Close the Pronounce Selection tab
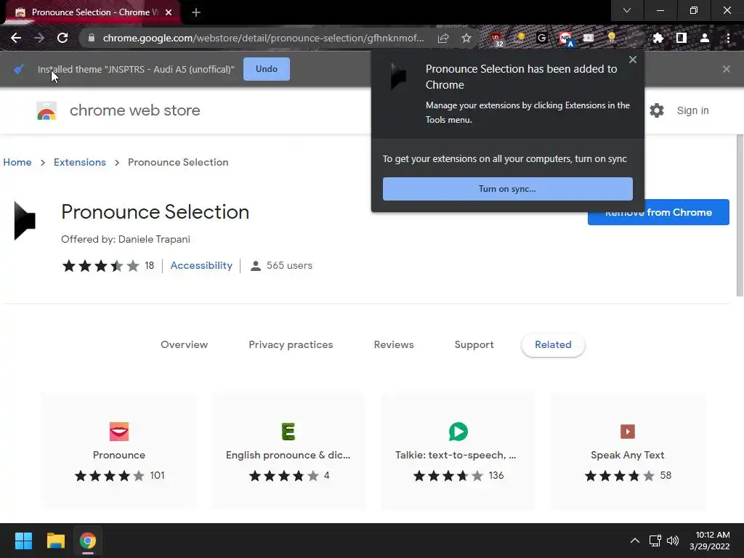Image resolution: width=744 pixels, height=558 pixels. coord(169,12)
